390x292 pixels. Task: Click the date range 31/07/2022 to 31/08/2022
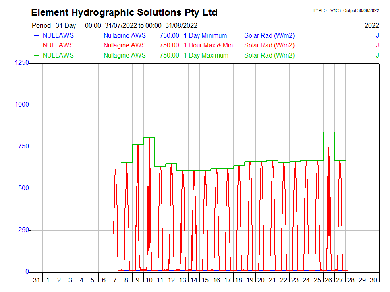click(x=141, y=26)
